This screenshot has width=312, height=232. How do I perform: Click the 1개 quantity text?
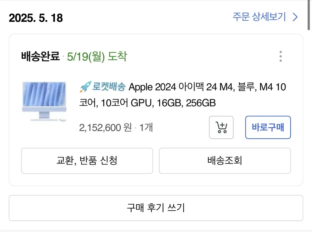coord(147,128)
